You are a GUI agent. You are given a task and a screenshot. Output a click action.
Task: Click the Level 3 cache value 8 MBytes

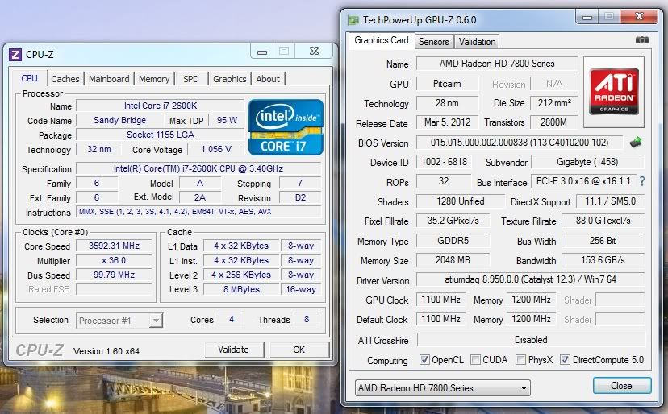[x=241, y=289]
